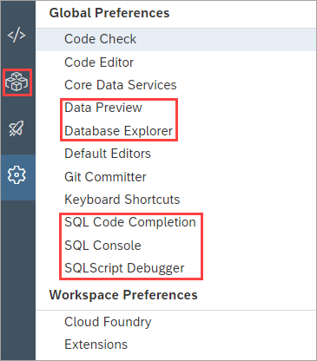Select the Preferences gear icon
Image resolution: width=317 pixels, height=361 pixels.
17,174
